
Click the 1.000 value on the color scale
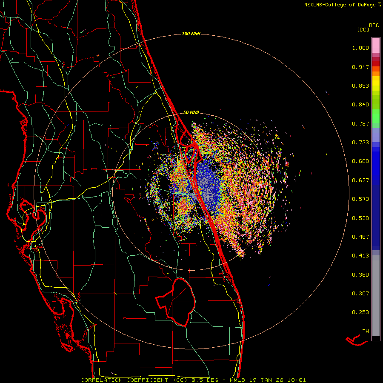coord(360,48)
